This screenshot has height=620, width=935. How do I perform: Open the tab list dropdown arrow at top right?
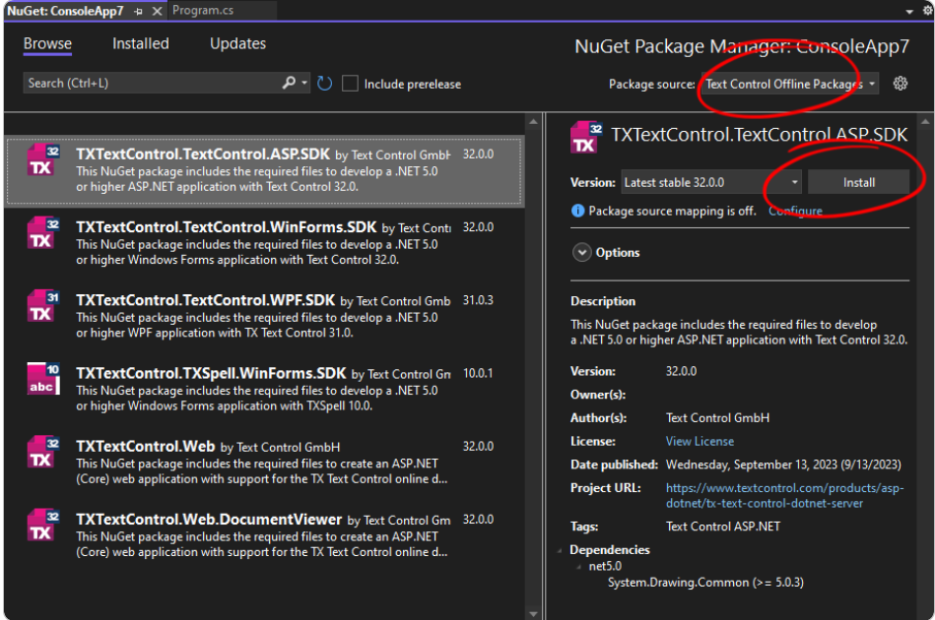[x=909, y=11]
